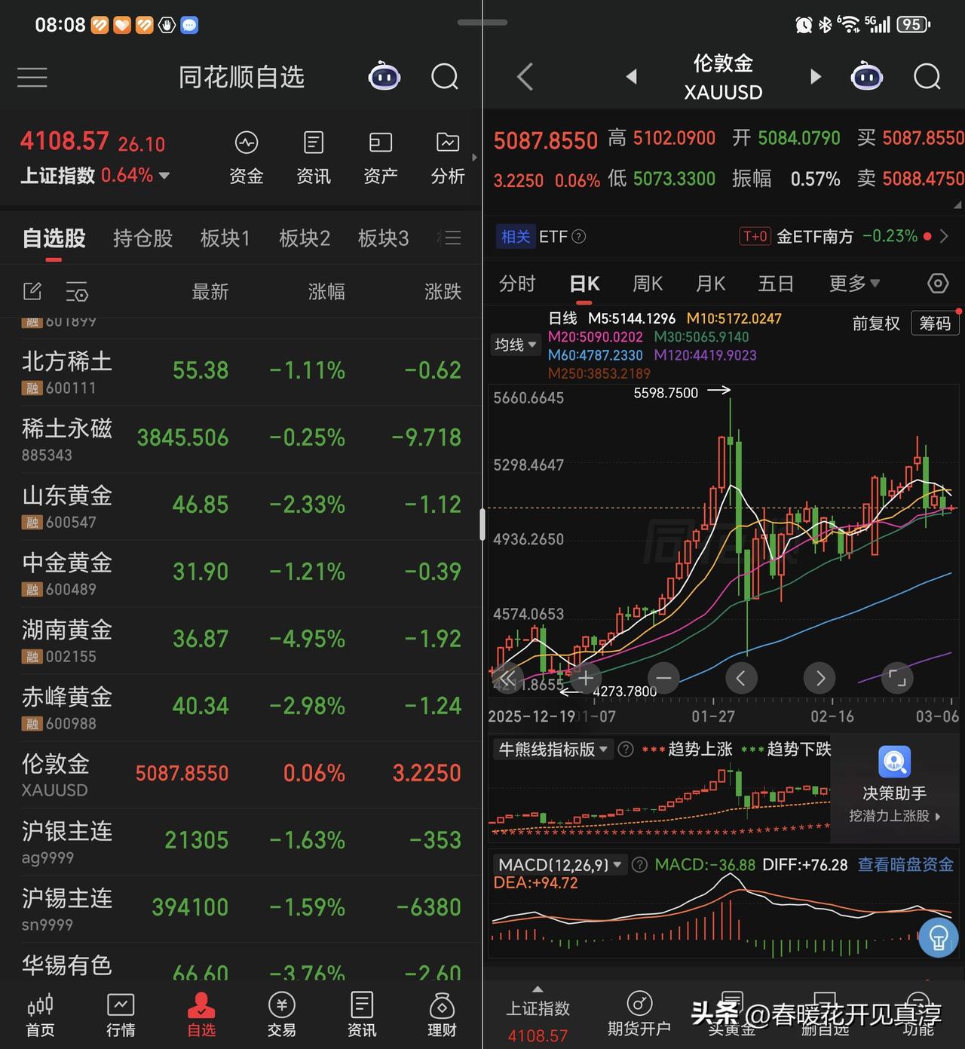
Task: Tap the AI robot assistant icon
Action: pyautogui.click(x=384, y=76)
